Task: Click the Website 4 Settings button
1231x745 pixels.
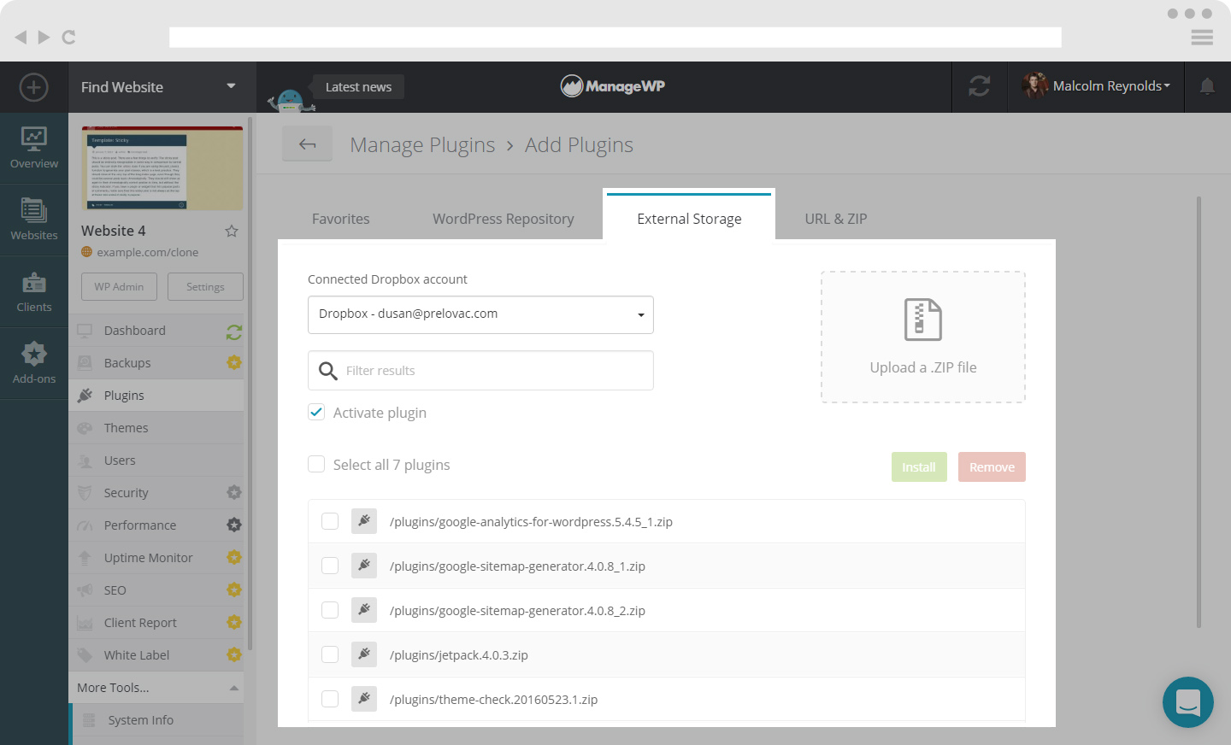Action: click(x=205, y=287)
